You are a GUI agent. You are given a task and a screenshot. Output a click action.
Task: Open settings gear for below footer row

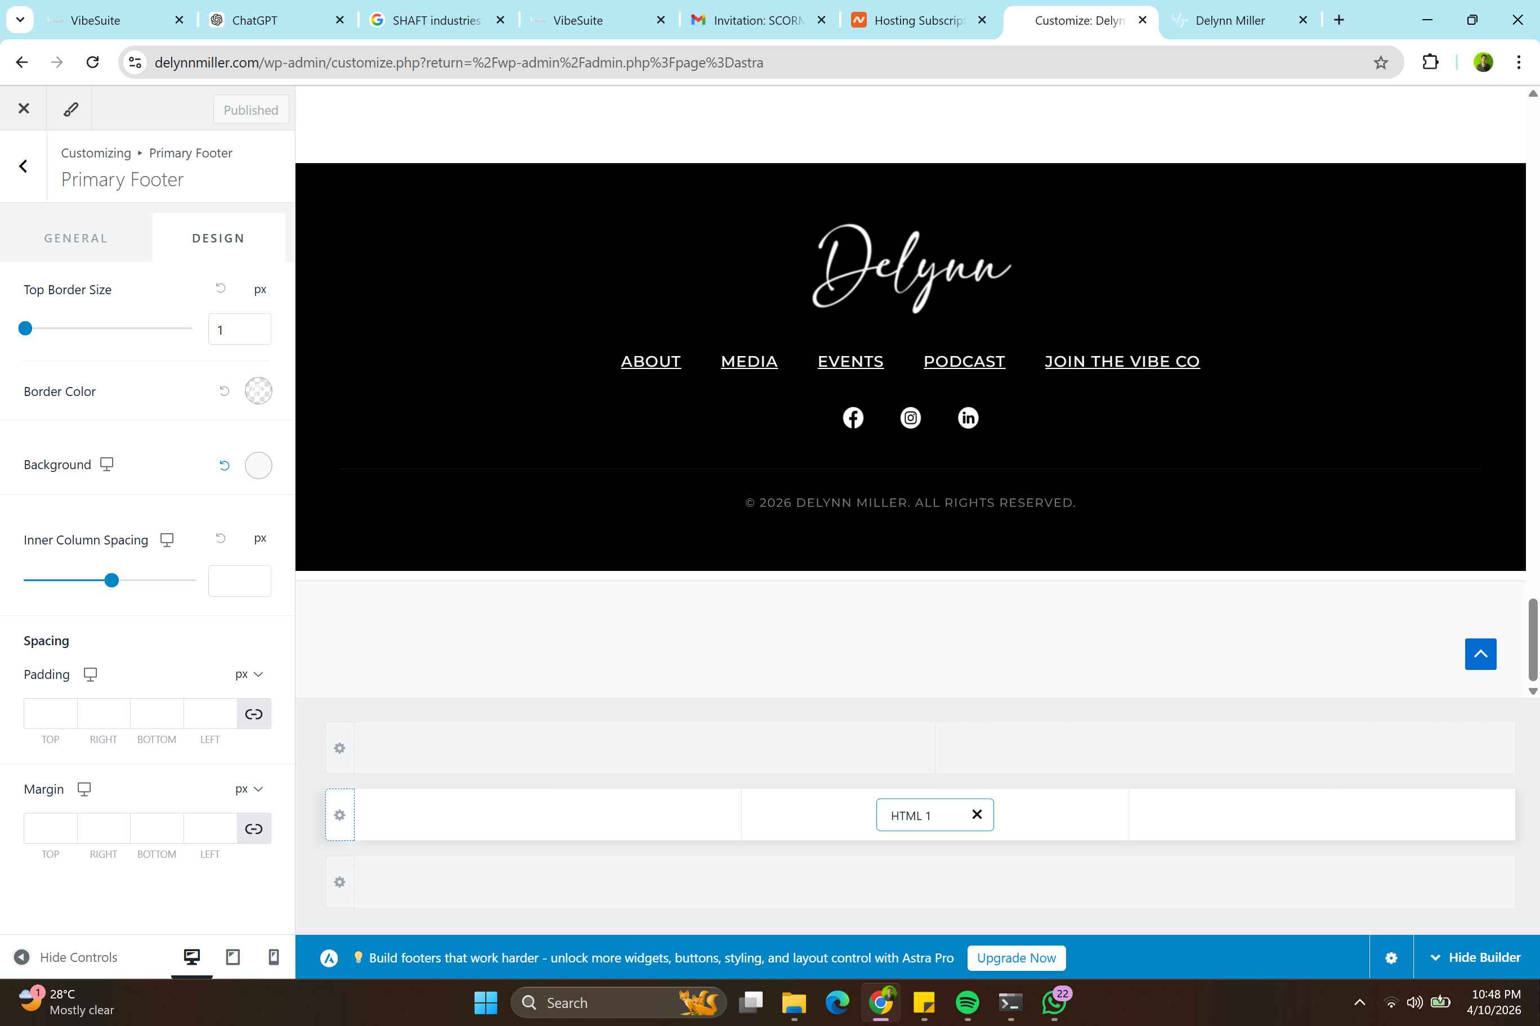click(x=340, y=882)
